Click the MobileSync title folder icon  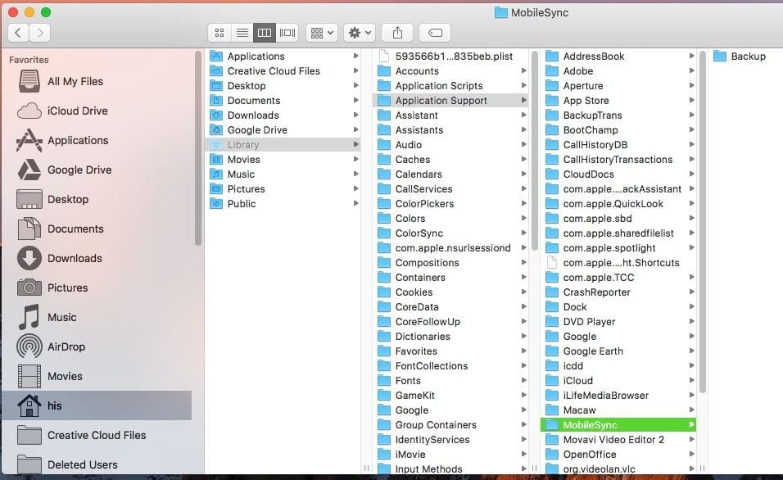(501, 12)
